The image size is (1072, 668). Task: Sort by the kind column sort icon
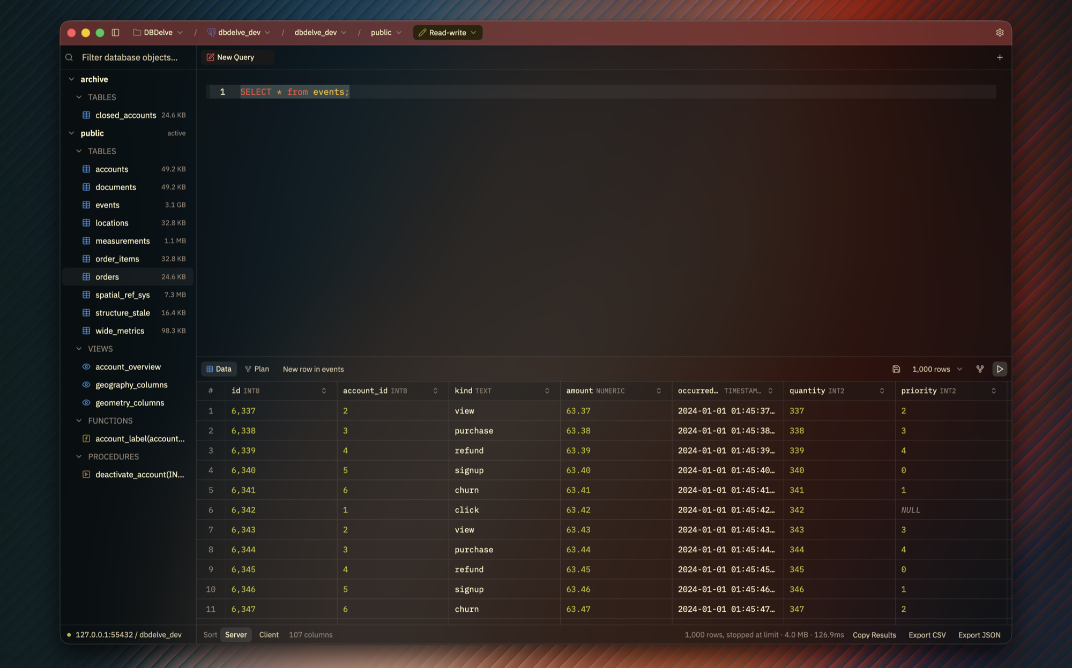(547, 391)
